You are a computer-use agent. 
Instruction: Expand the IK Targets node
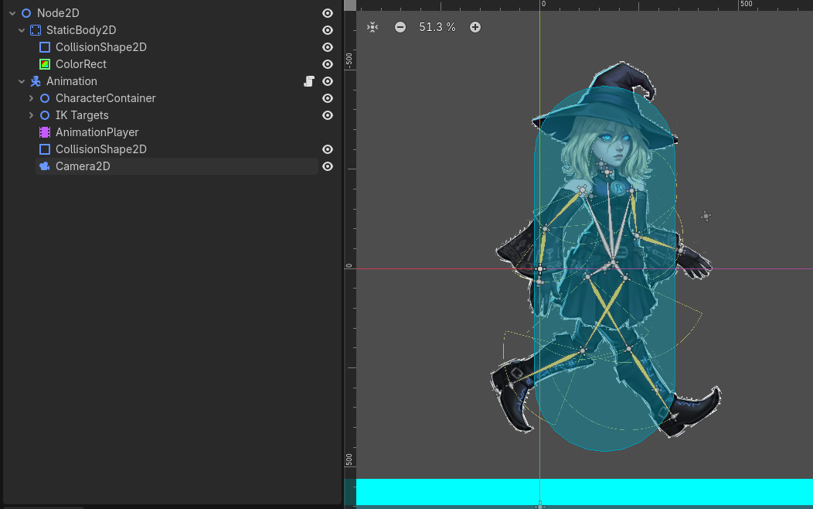[x=31, y=115]
